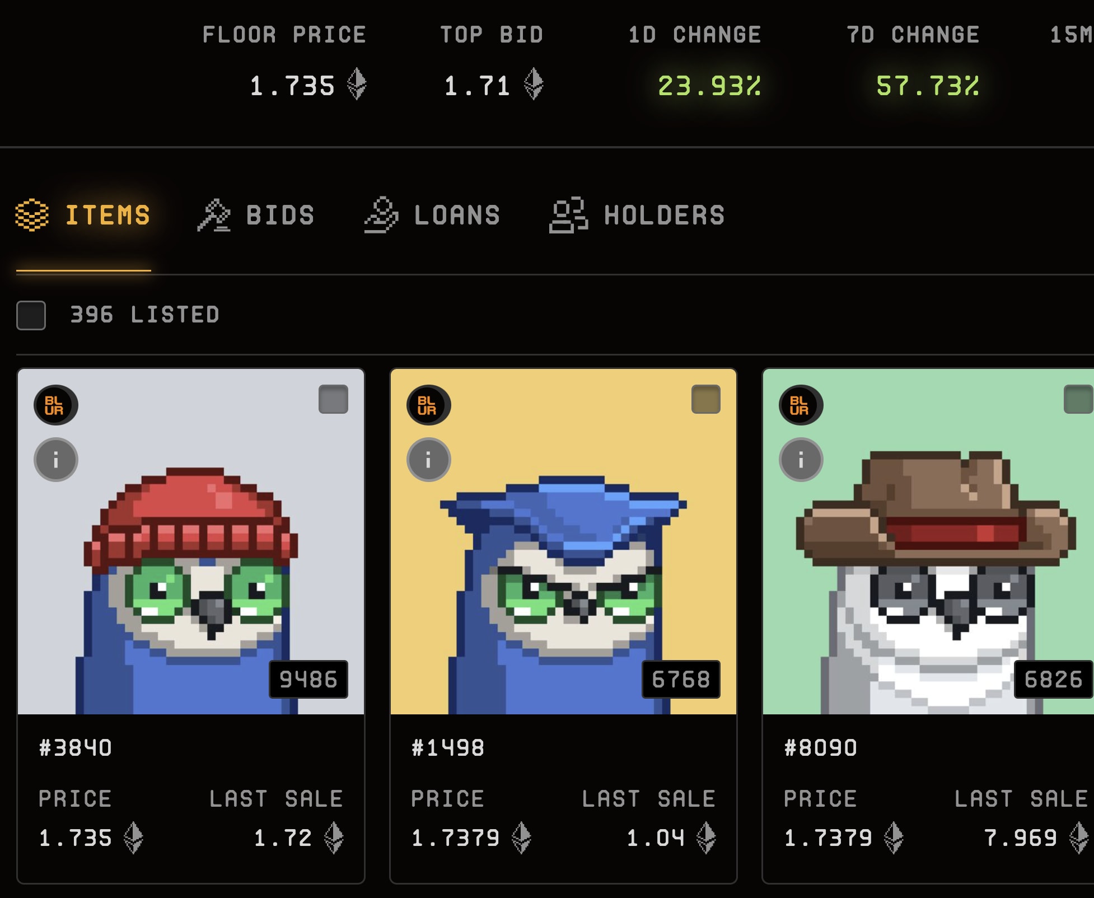Open the info icon on owl #1498

tap(428, 460)
